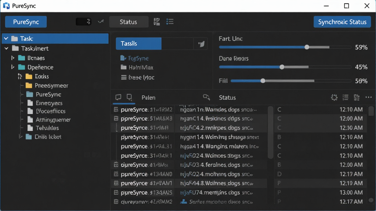Collapse the Task root tree node

click(6, 38)
